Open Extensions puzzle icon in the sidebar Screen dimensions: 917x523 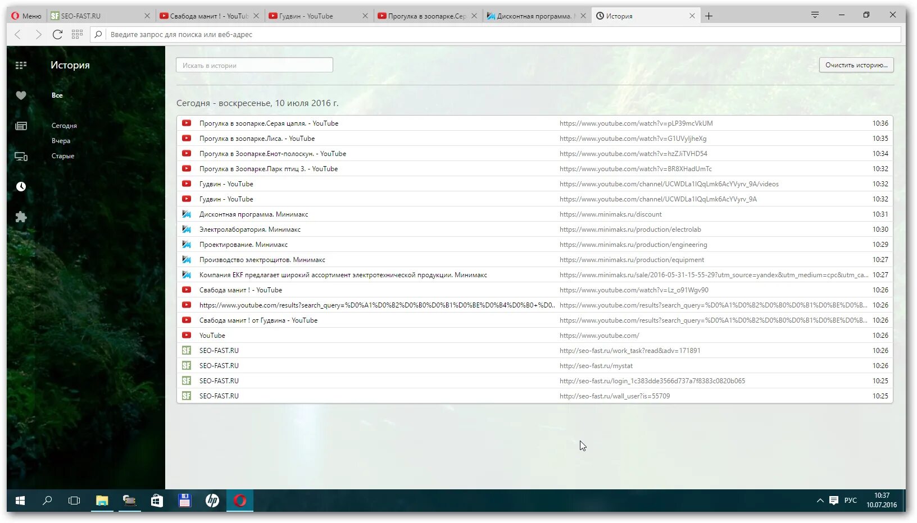21,217
